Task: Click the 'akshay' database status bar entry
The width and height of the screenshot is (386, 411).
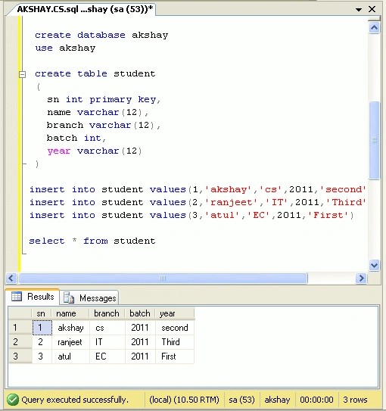Action: pyautogui.click(x=277, y=400)
